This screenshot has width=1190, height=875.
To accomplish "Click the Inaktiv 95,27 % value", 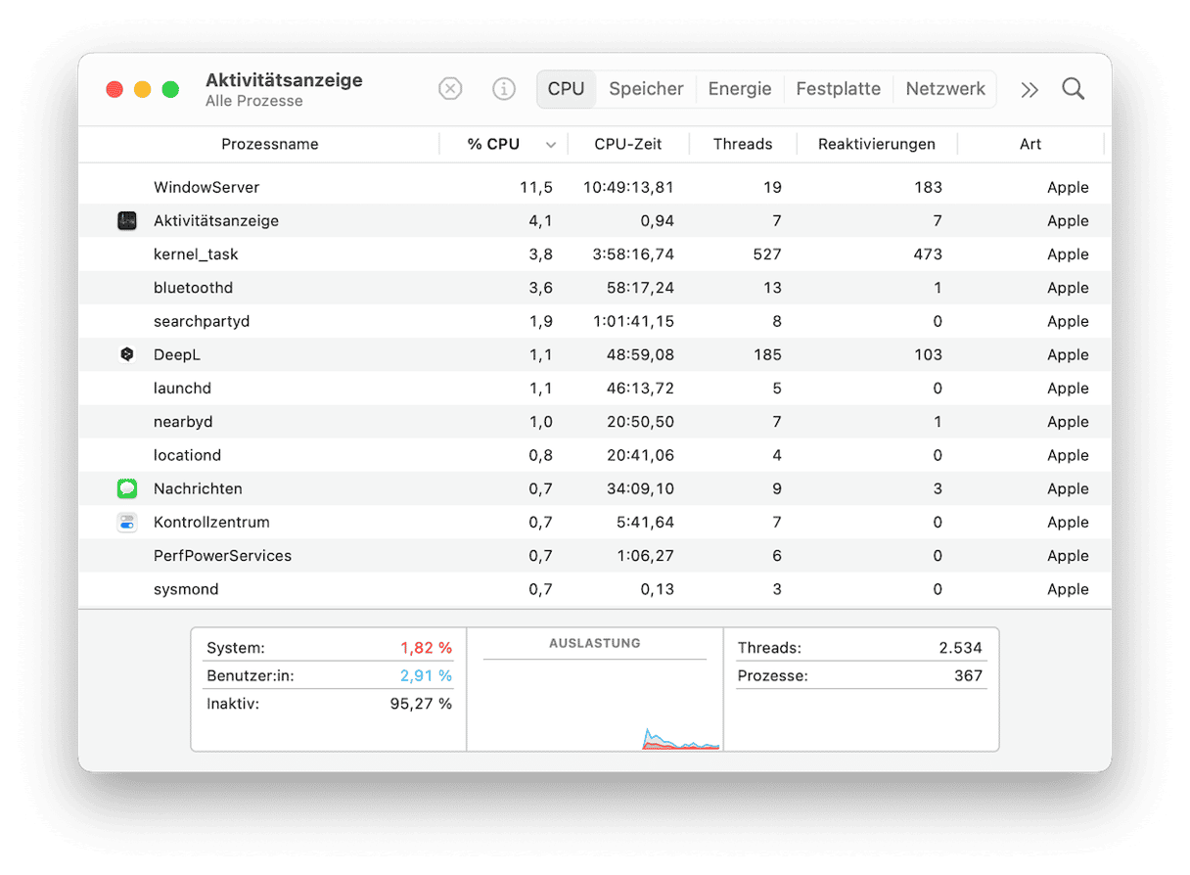I will click(x=421, y=704).
